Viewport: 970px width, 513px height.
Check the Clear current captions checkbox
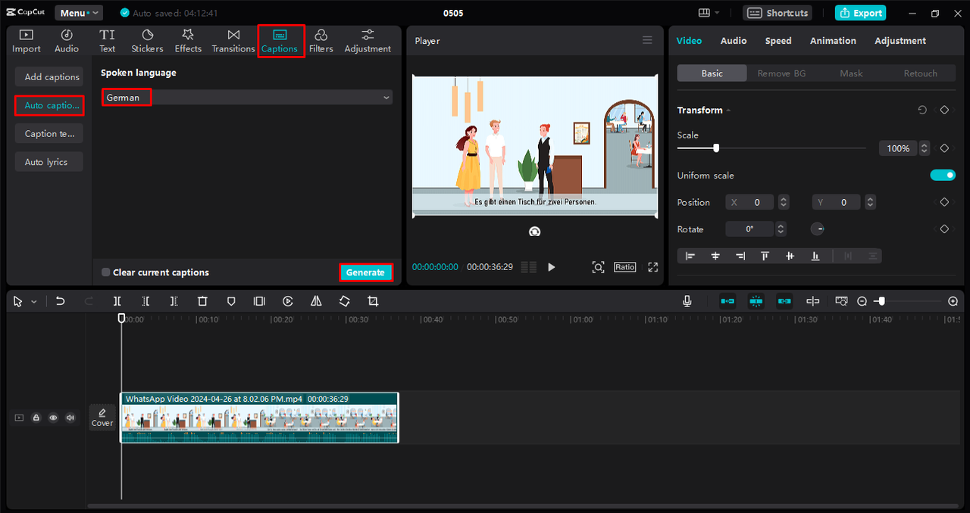pyautogui.click(x=106, y=272)
